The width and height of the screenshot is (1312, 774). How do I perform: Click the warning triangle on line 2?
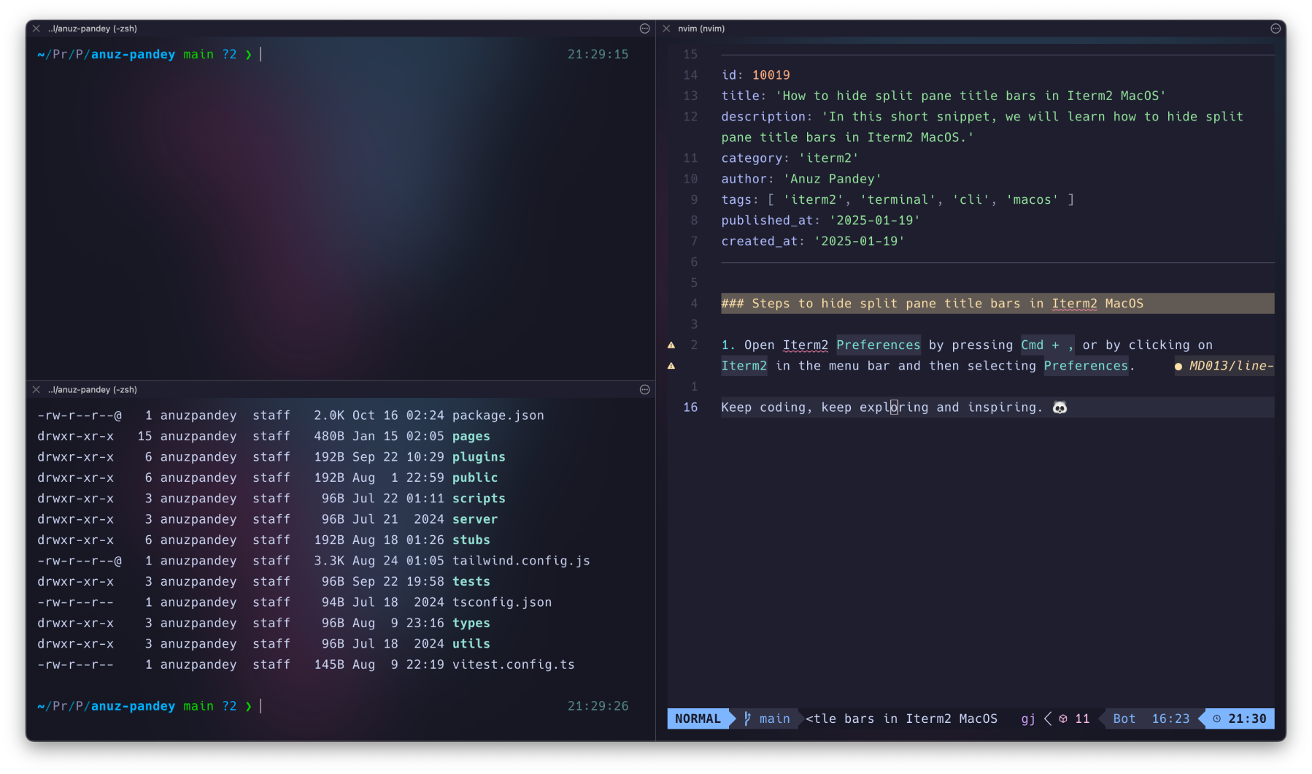tap(671, 345)
